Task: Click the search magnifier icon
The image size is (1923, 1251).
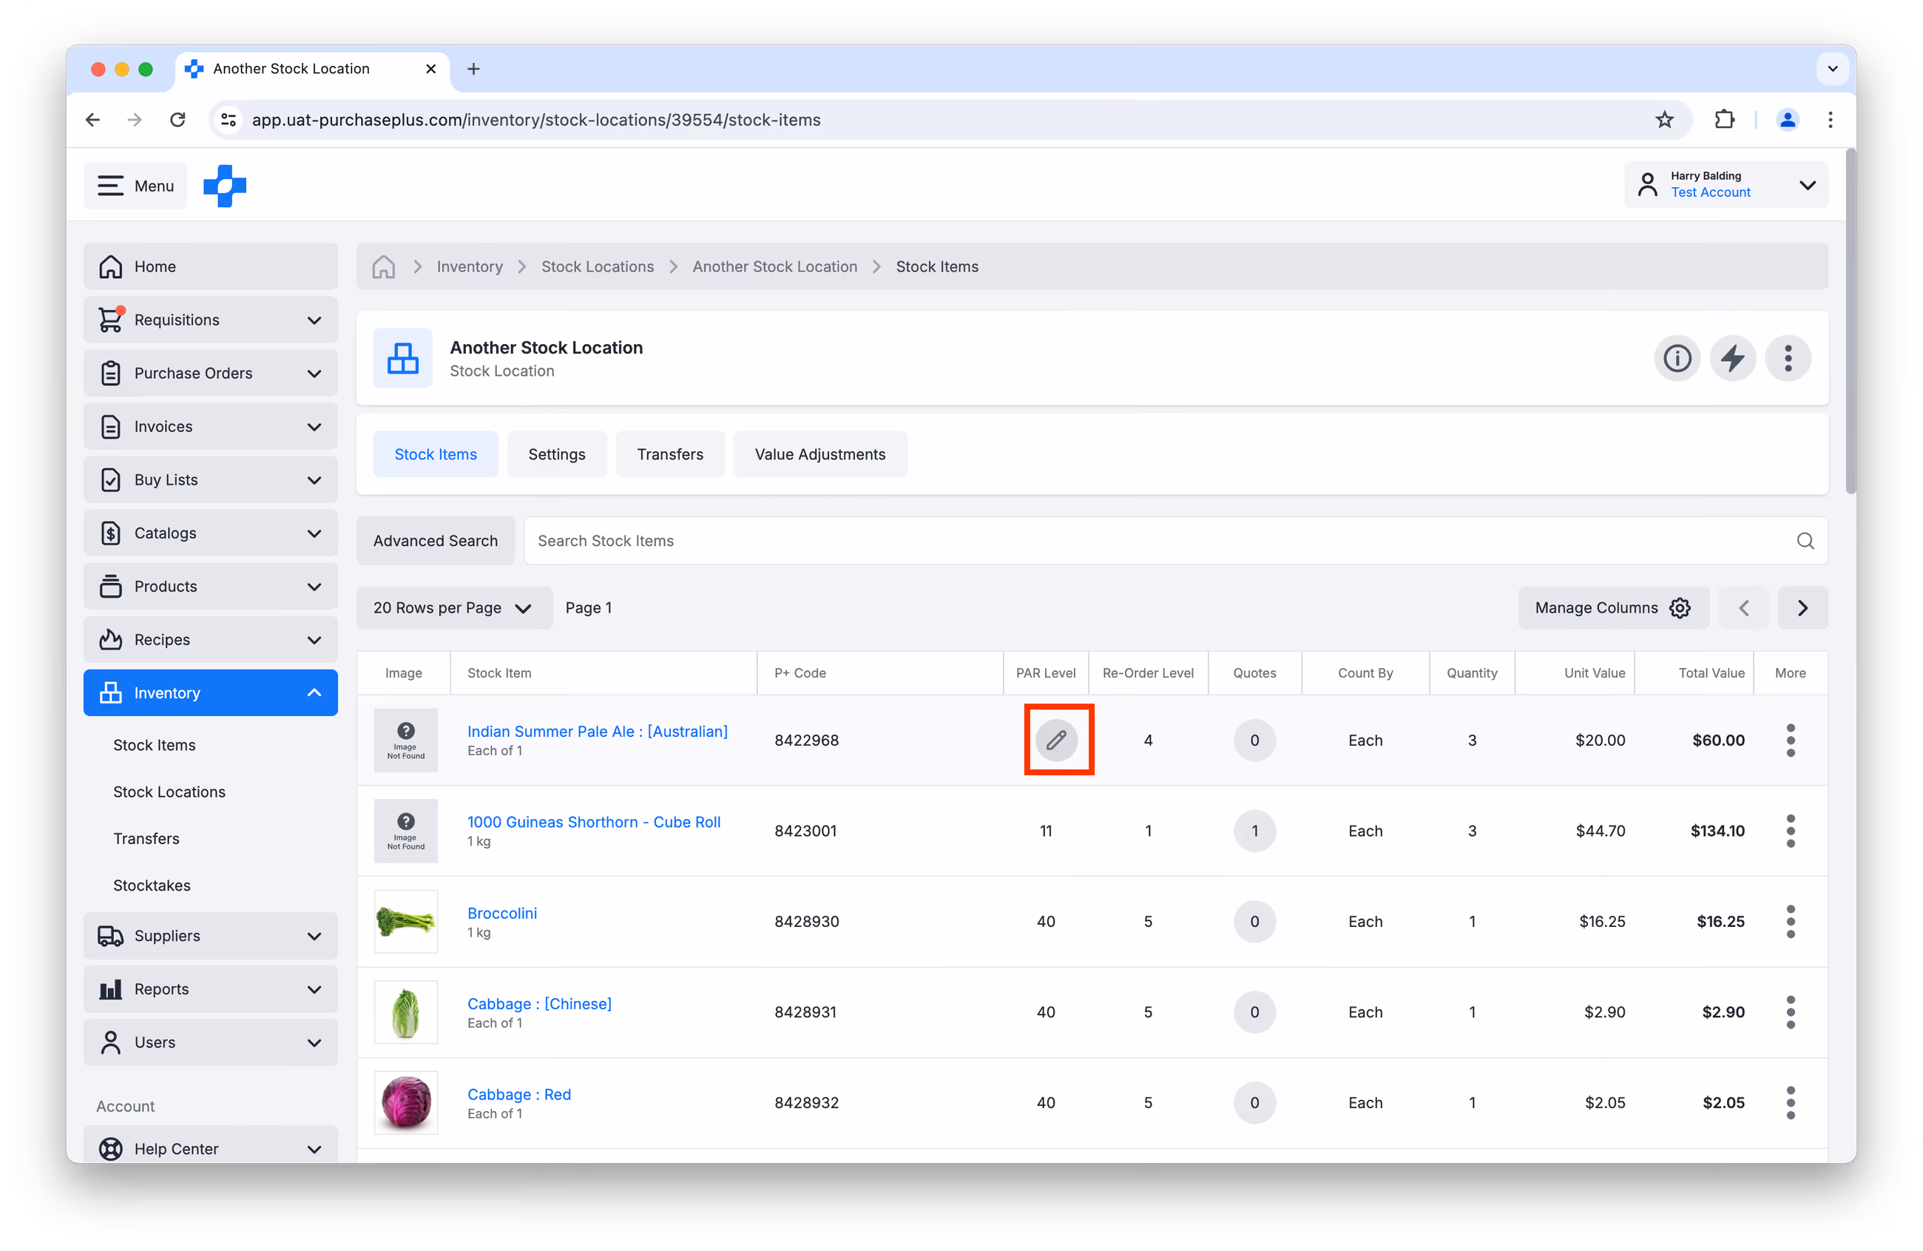Action: 1805,541
